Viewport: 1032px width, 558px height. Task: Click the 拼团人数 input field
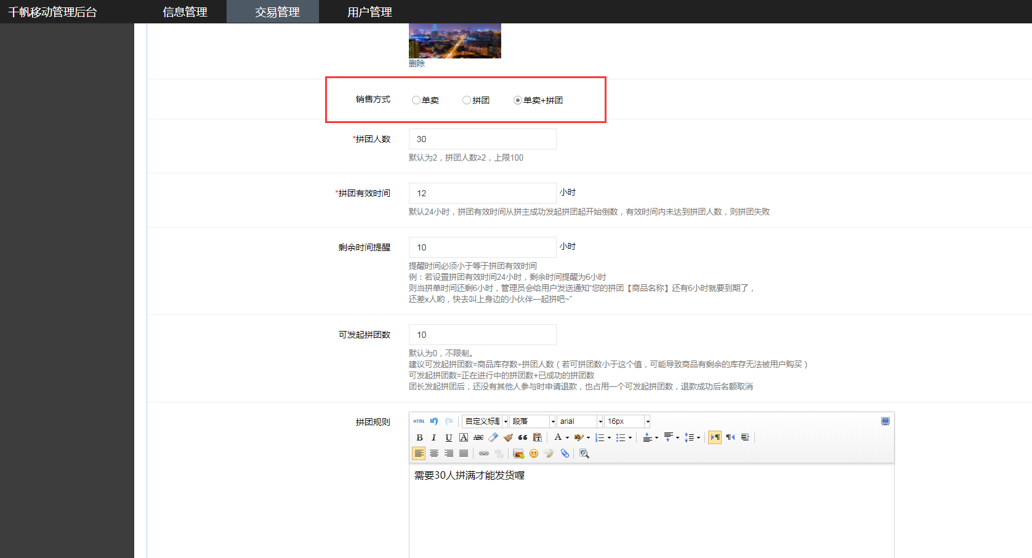(x=483, y=139)
